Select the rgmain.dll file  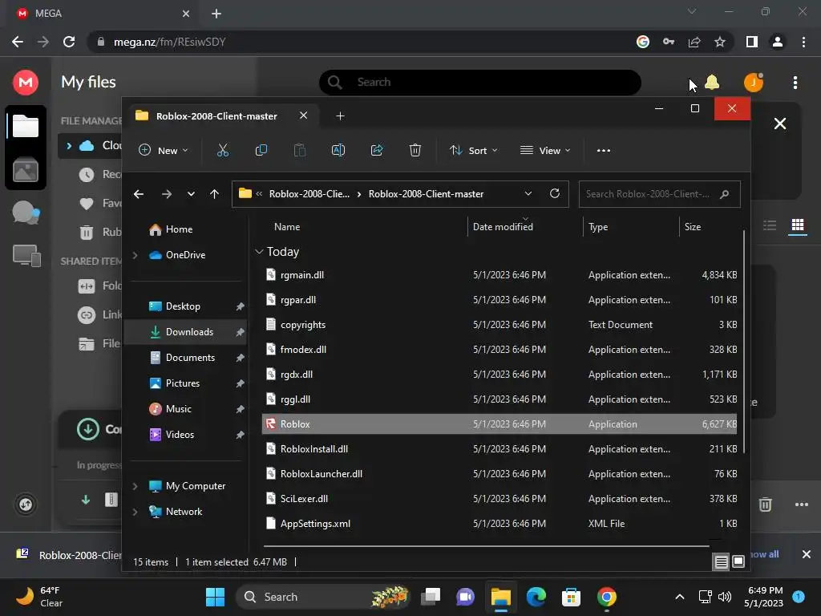[x=499, y=275]
